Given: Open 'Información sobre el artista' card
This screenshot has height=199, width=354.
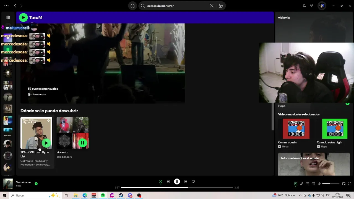Looking at the screenshot, I should [x=314, y=164].
